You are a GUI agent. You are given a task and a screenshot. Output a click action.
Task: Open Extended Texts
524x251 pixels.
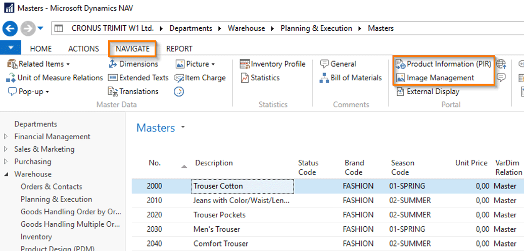pyautogui.click(x=138, y=78)
